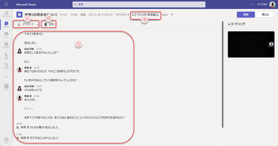Open Files in the left sidebar
Viewport: 278px width, 146px height.
(x=6, y=66)
